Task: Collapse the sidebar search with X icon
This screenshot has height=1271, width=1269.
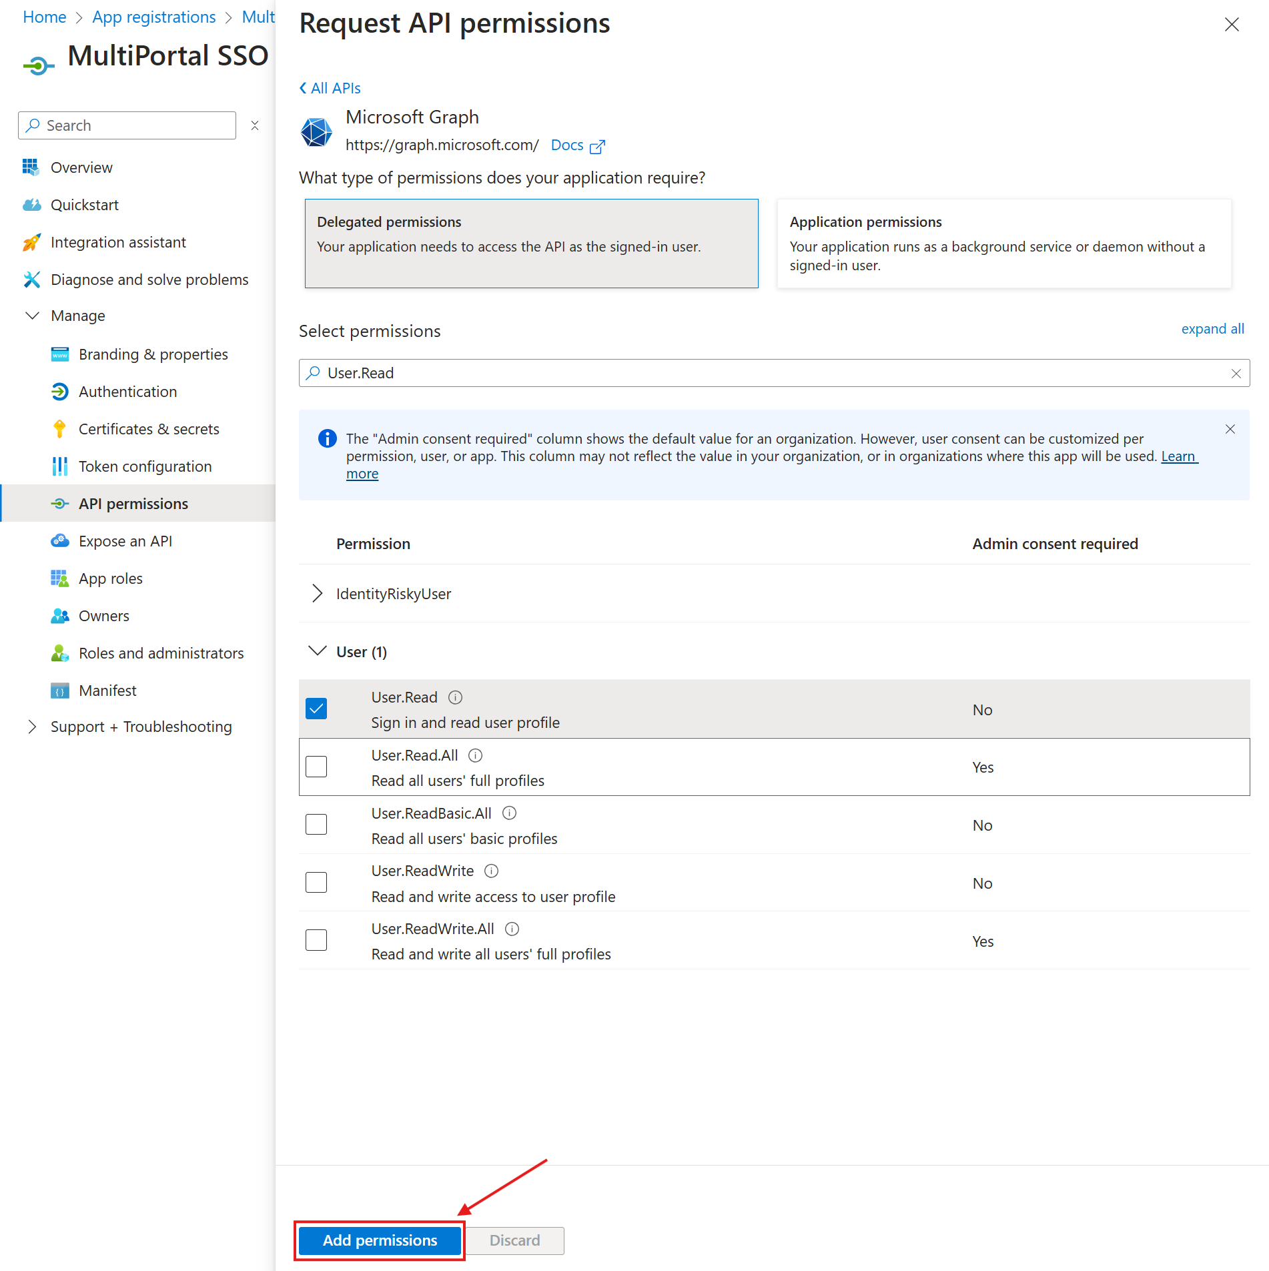Action: coord(255,125)
